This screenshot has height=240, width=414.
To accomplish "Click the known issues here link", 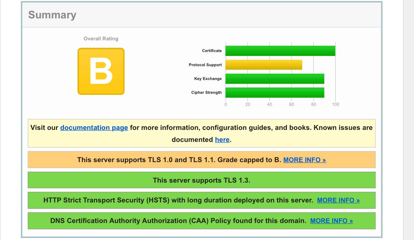I will [222, 139].
